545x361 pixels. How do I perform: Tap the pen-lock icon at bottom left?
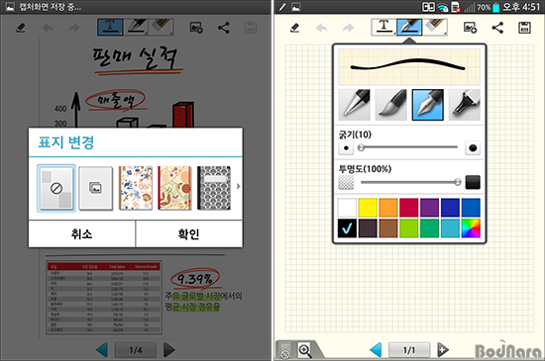(285, 350)
